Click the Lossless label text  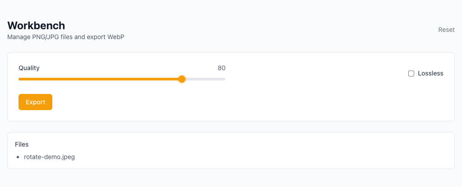click(430, 73)
